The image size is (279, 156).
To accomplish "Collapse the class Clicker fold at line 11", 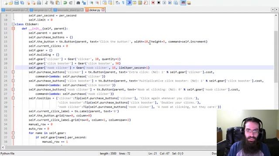I will (13, 24).
